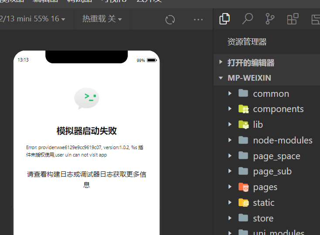The image size is (320, 235).
Task: Click the page_sub folder icon
Action: [x=243, y=171]
